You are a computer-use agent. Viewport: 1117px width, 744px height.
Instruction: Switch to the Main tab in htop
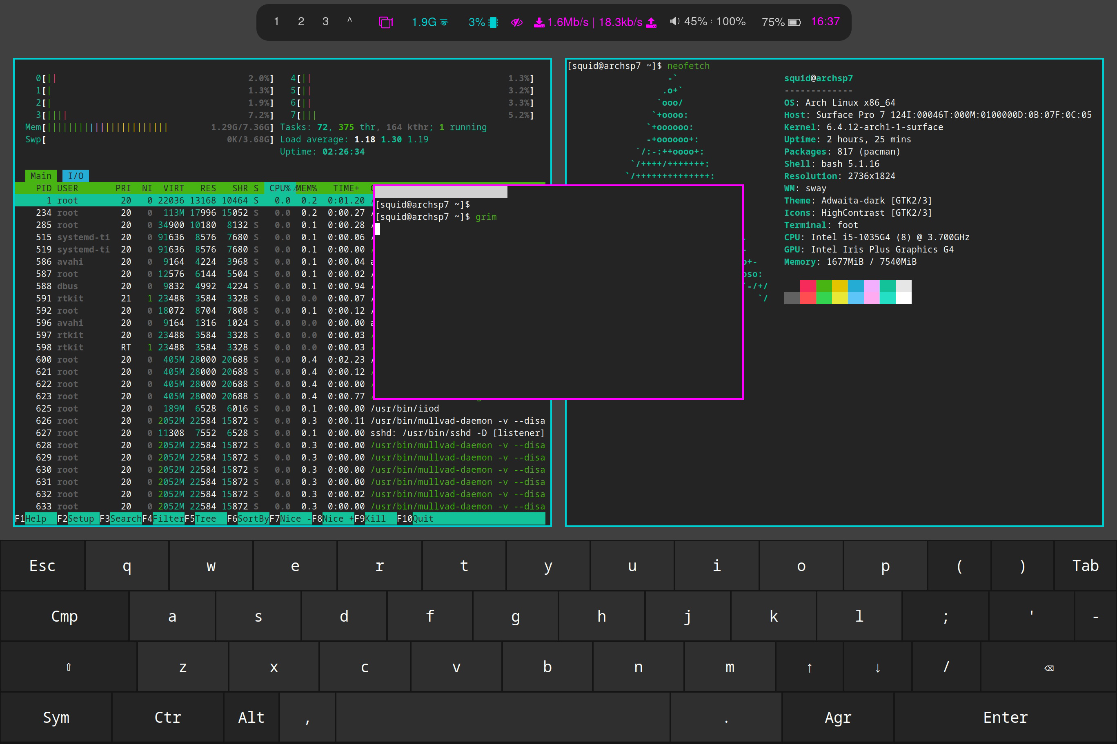click(x=41, y=176)
